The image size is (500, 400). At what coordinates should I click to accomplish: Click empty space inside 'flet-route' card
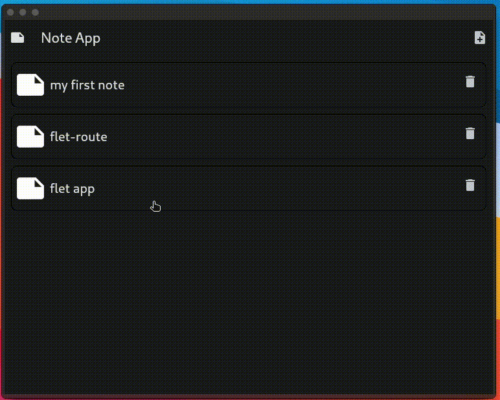tap(287, 137)
